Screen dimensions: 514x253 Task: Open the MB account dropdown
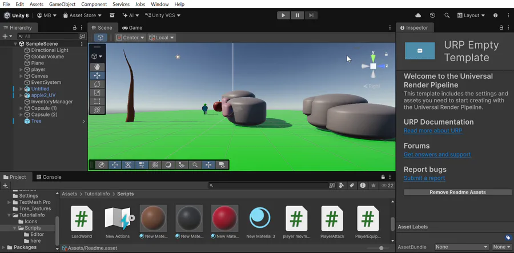tap(47, 15)
